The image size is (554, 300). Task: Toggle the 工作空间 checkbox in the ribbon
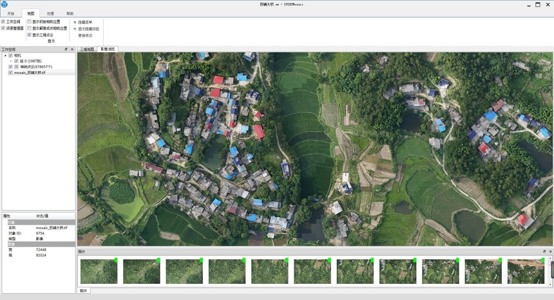point(3,22)
